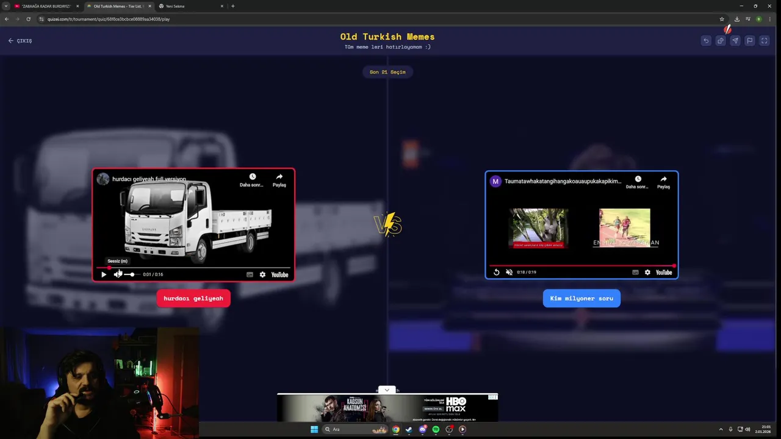The image size is (781, 439).
Task: Play the hurdacı geliyeah video
Action: pyautogui.click(x=104, y=274)
